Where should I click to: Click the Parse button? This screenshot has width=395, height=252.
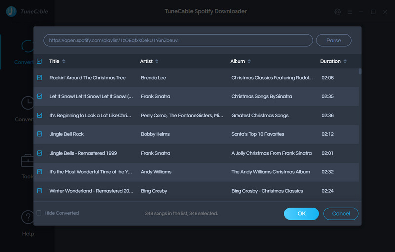(334, 41)
